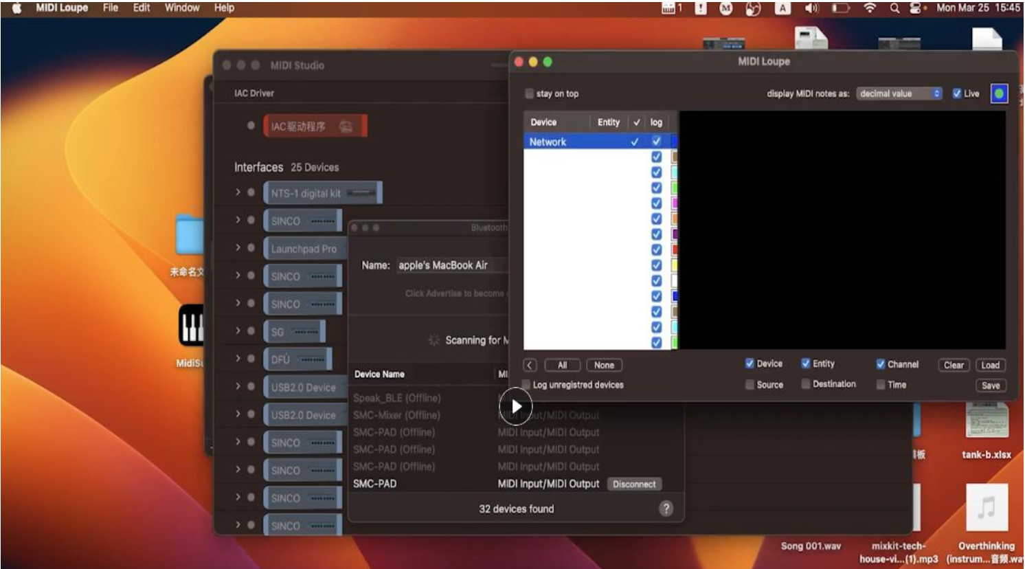This screenshot has height=569, width=1025.
Task: Toggle the Live checkbox
Action: tap(956, 93)
